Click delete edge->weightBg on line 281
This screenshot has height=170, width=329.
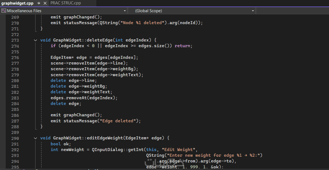79,86
